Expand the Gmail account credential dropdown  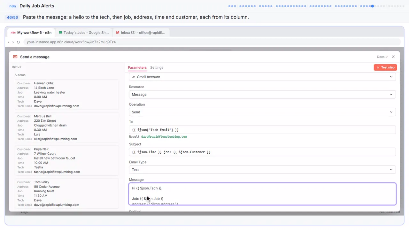click(x=262, y=77)
